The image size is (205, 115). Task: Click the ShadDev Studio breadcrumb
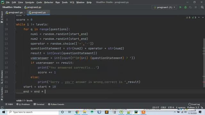coord(12,7)
